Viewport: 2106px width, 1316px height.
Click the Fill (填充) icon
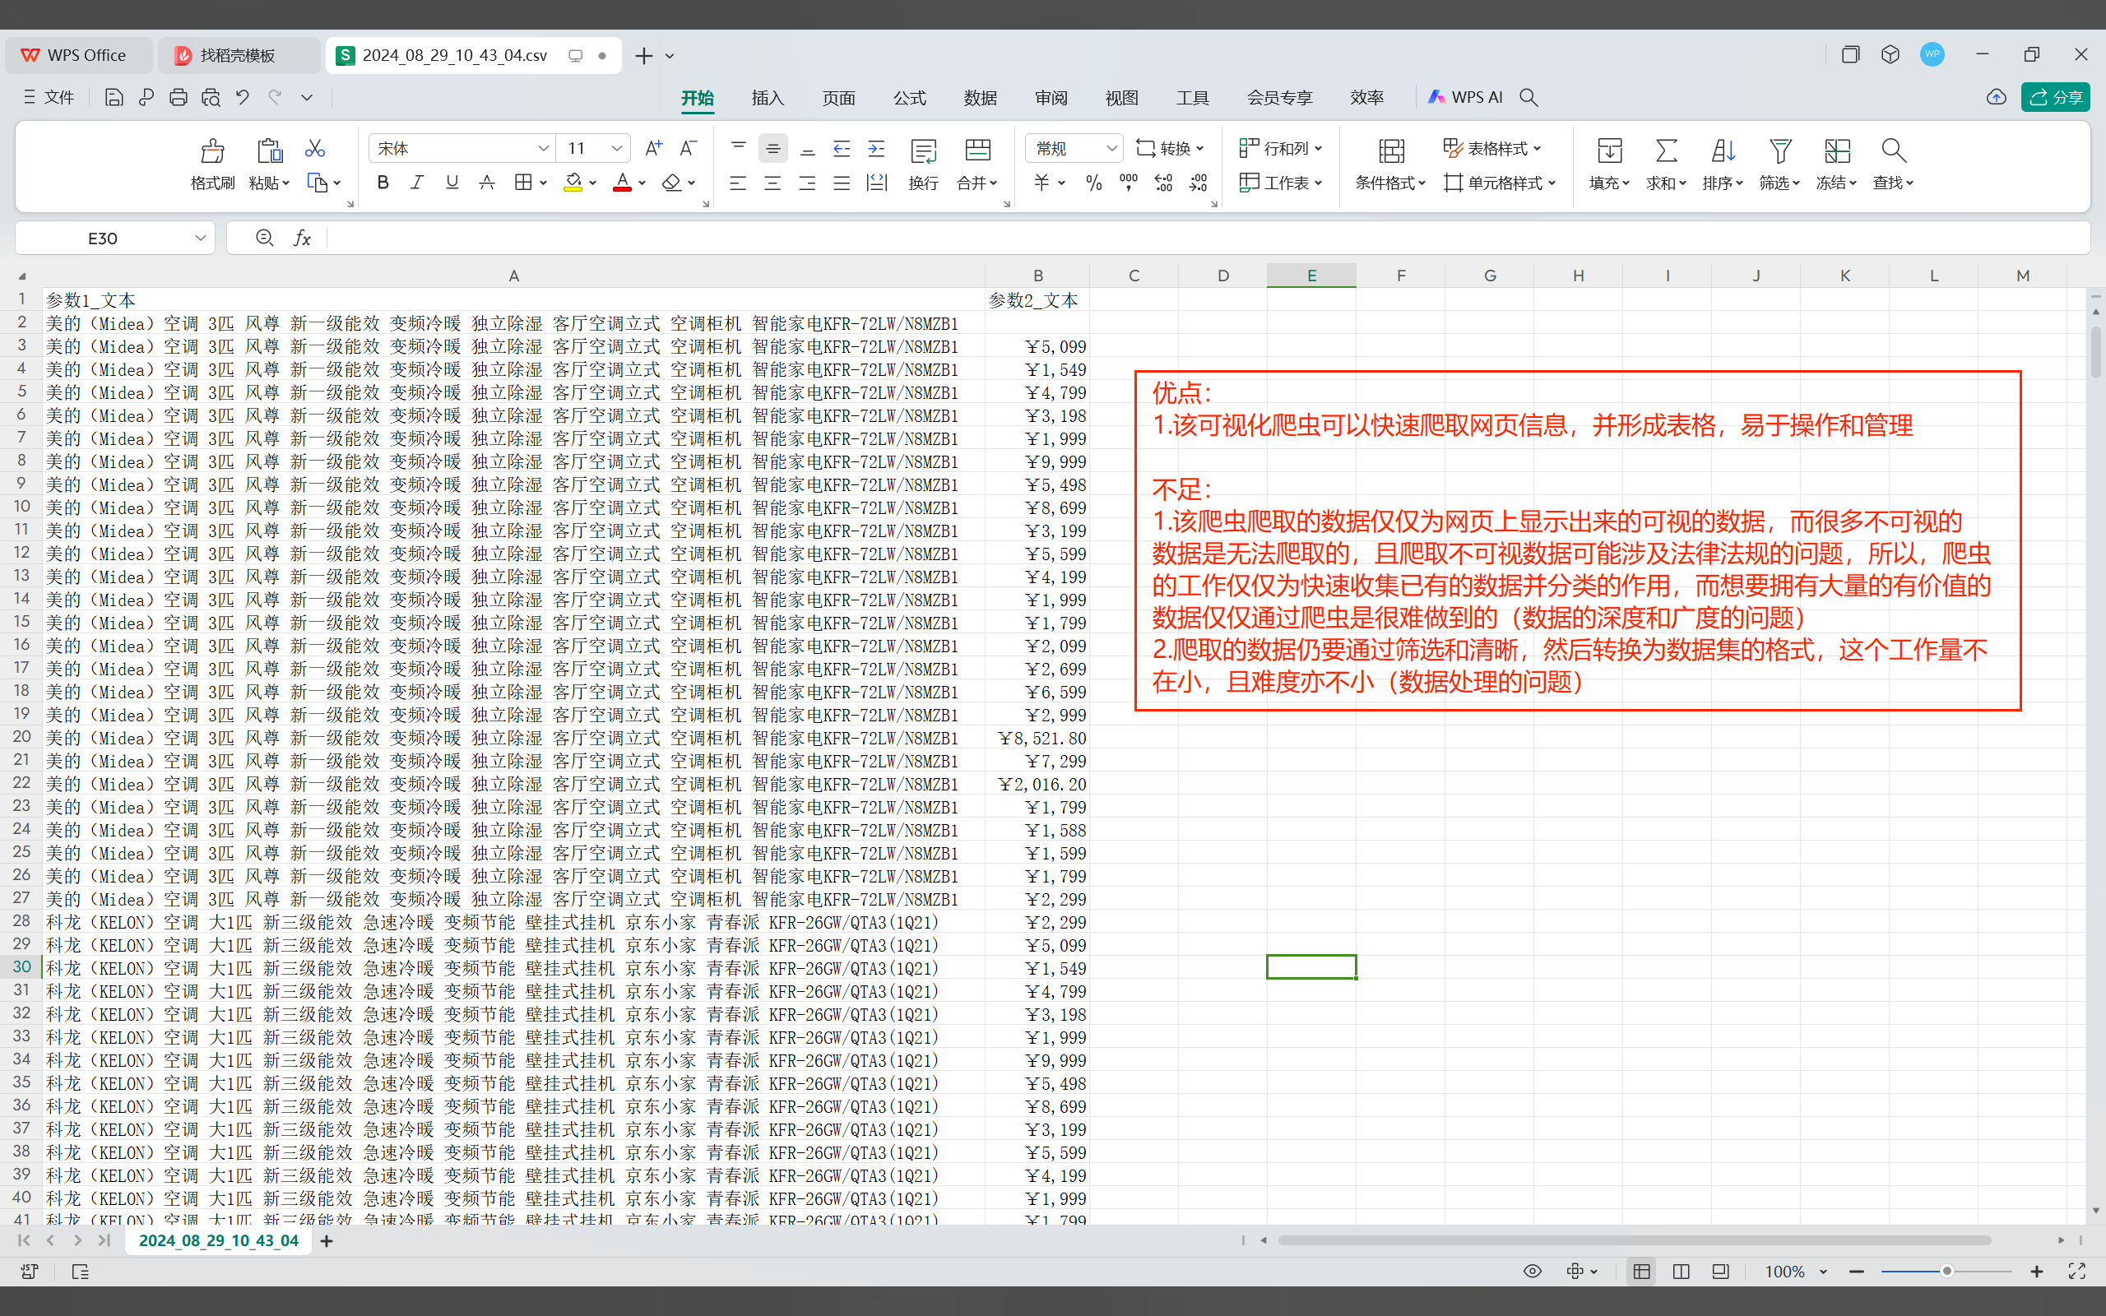tap(1609, 151)
